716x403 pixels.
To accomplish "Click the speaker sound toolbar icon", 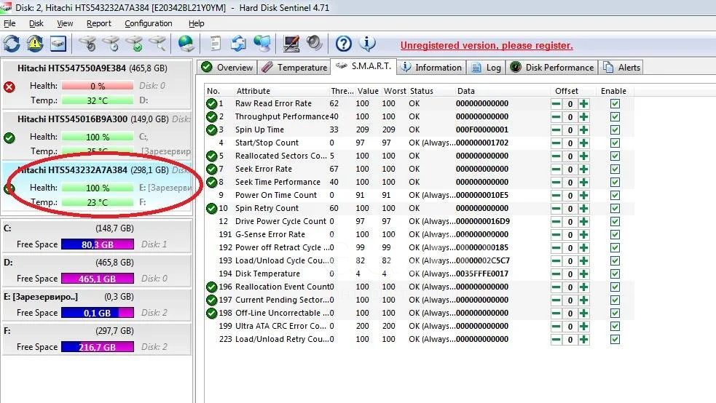I will click(314, 44).
